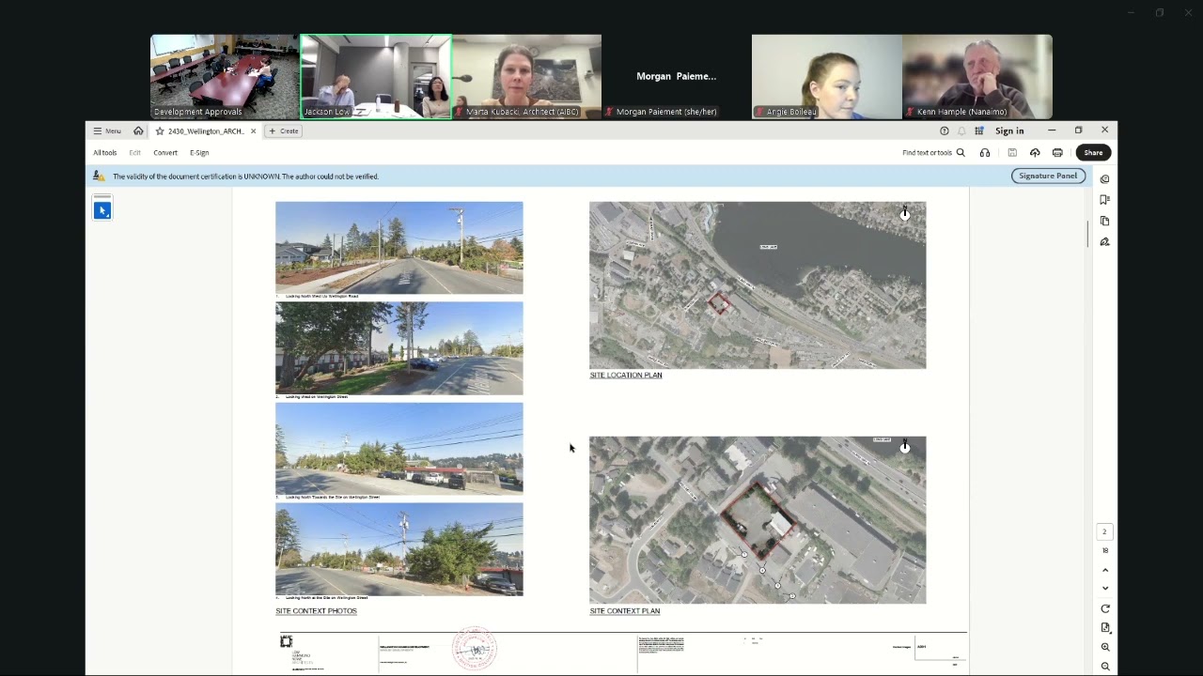Open the All tools panel

pyautogui.click(x=104, y=152)
